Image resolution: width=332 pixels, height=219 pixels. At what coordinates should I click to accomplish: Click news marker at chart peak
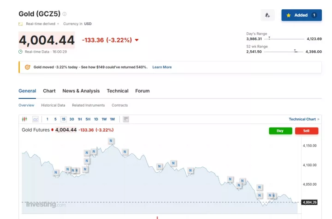coord(111,140)
